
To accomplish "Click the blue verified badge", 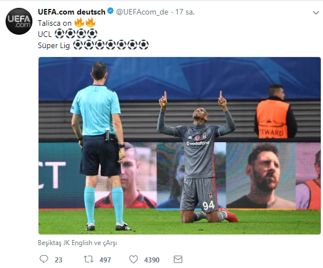I will coord(111,11).
